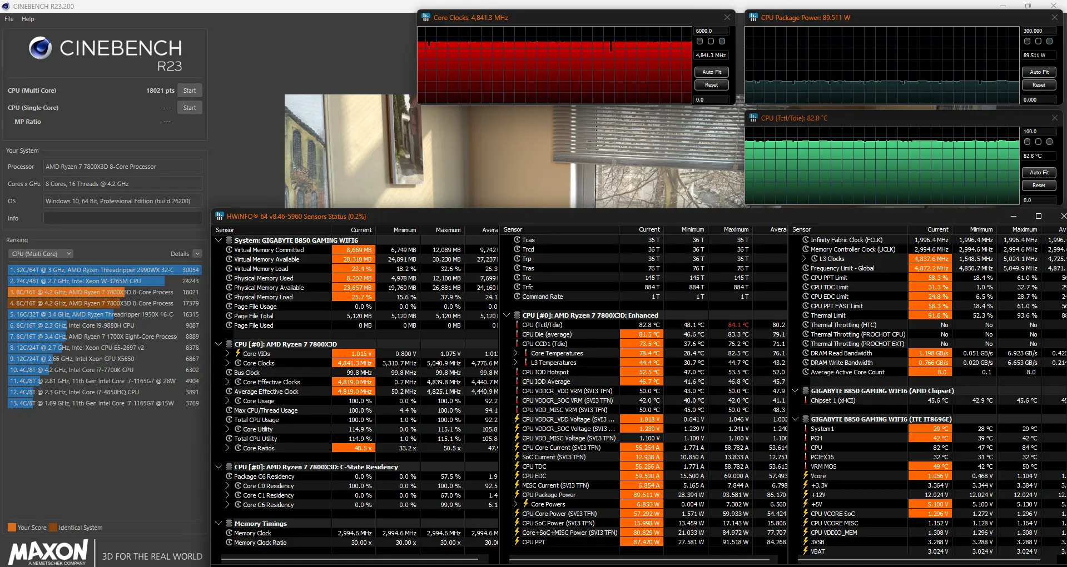Click the Chipset 1 (xHCI) thermometer icon
This screenshot has width=1067, height=567.
[x=806, y=400]
